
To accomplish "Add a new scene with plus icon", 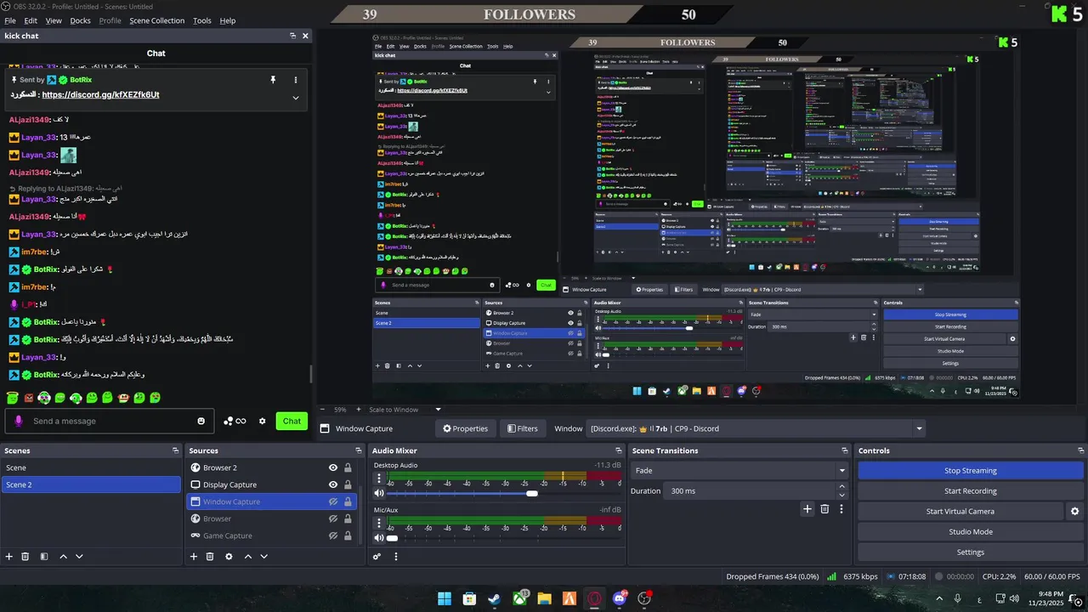I will coord(9,557).
